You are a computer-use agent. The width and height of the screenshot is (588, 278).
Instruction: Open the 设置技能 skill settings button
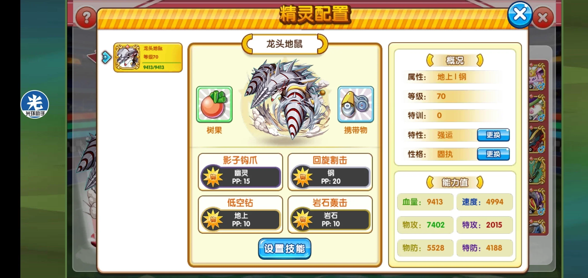click(284, 249)
